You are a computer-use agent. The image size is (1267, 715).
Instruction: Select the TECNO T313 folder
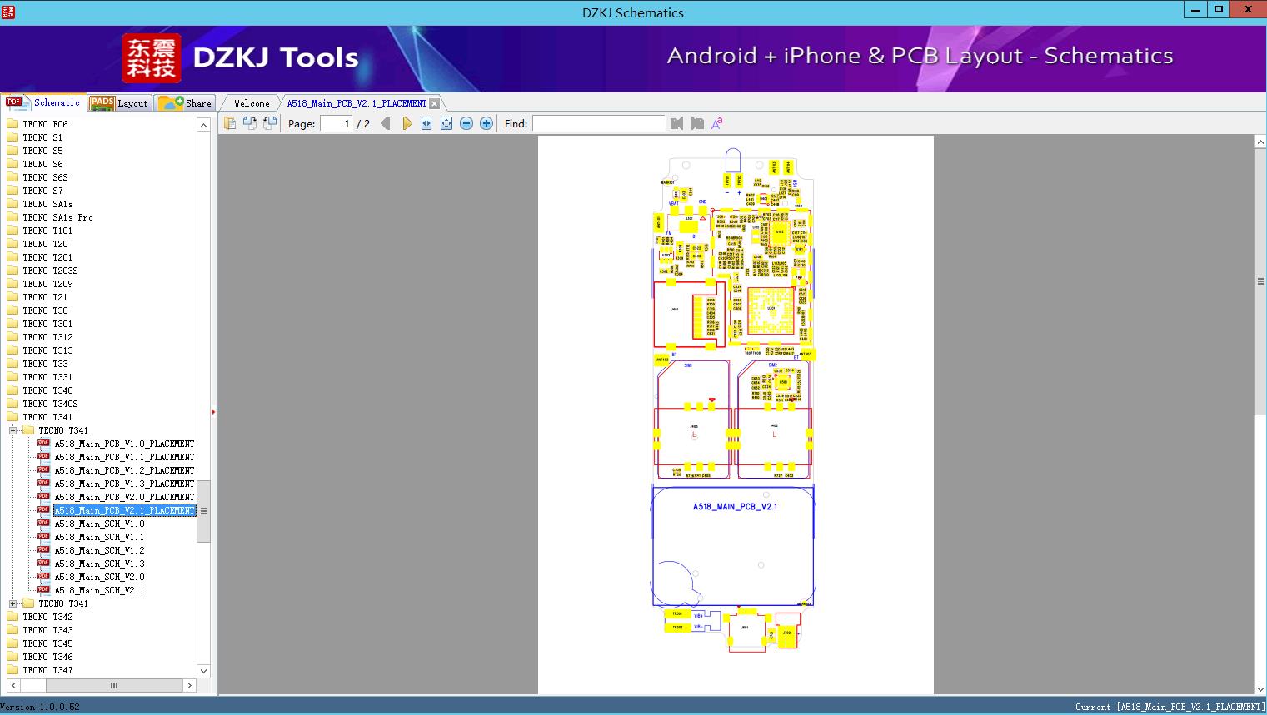click(x=47, y=350)
